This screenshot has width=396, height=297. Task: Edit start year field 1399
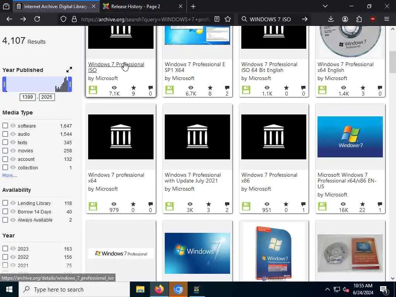tap(27, 97)
